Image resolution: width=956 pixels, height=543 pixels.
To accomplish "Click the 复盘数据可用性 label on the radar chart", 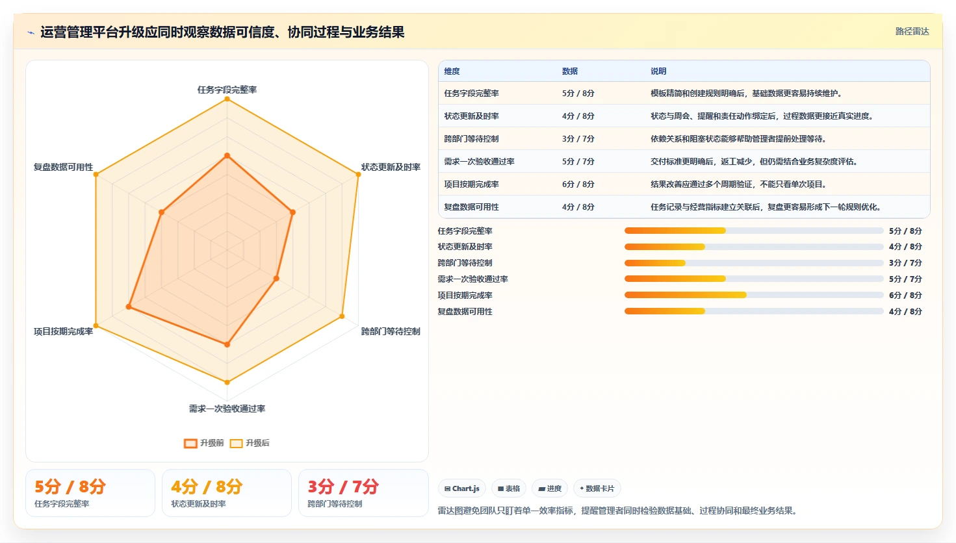I will tap(63, 167).
